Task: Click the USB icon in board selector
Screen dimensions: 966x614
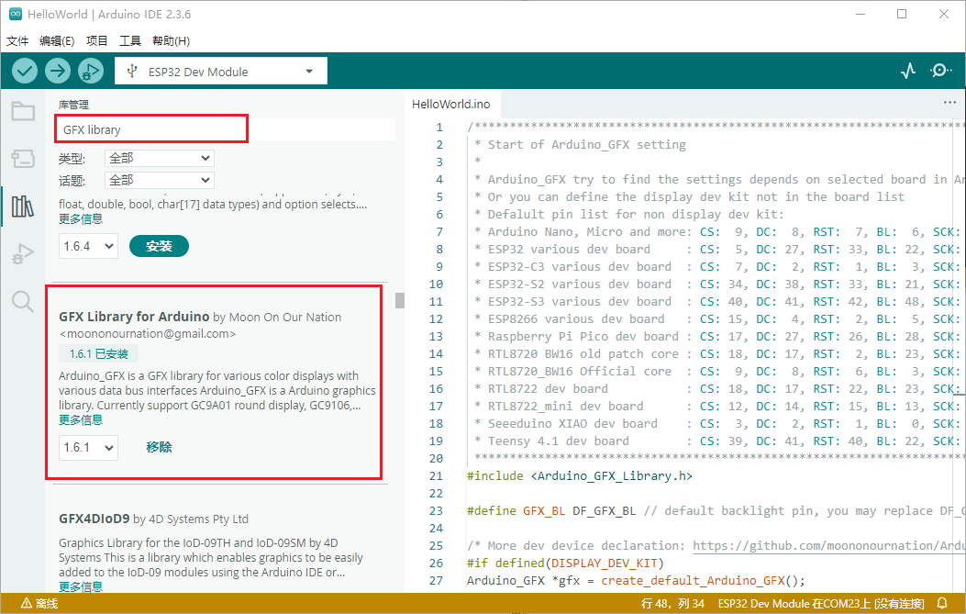Action: coord(131,72)
